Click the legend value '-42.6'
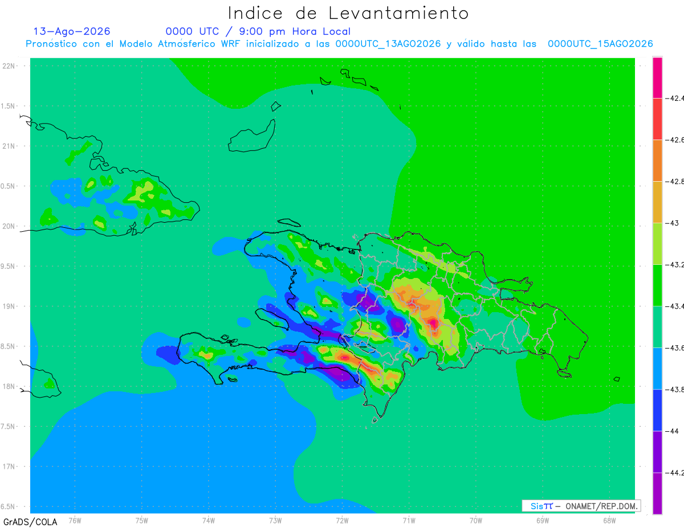 click(x=675, y=140)
